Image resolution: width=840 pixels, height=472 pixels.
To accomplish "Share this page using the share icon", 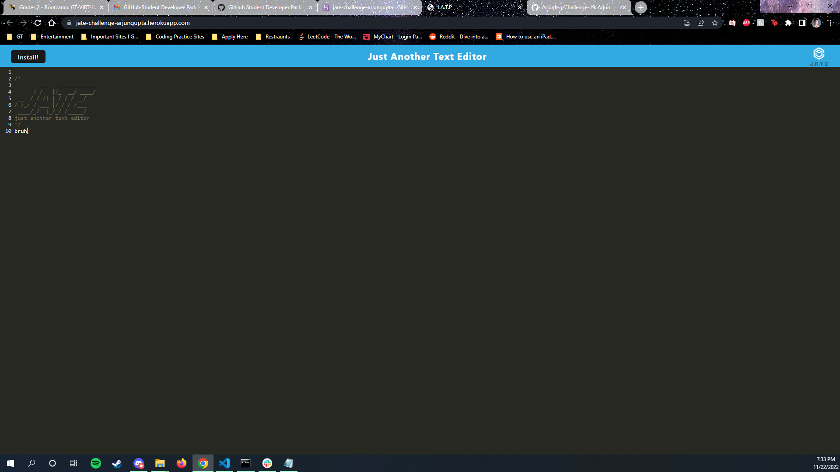I will 701,23.
